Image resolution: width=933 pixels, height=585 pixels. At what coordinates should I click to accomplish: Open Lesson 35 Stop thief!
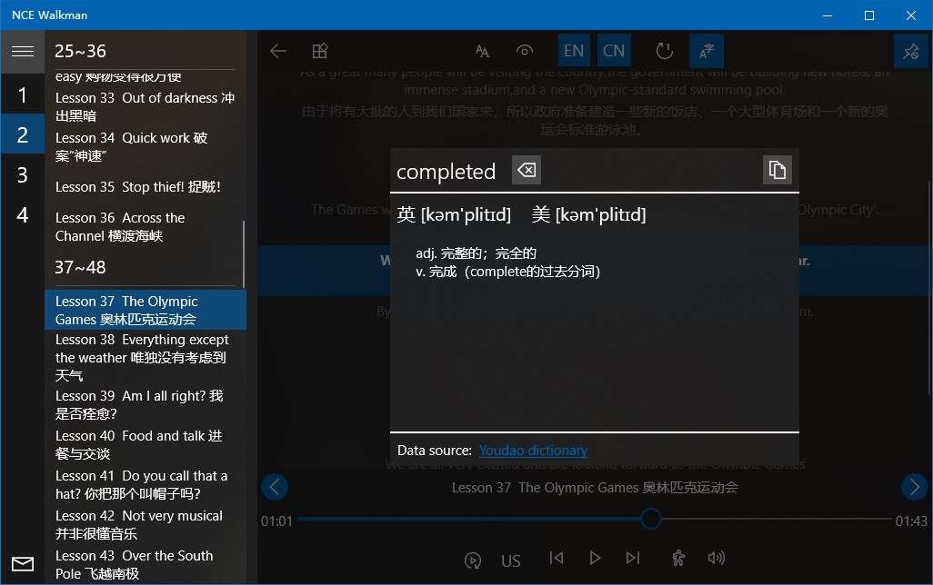click(145, 187)
